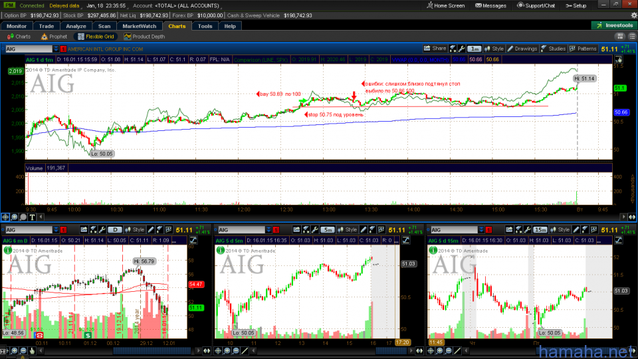638x359 pixels.
Task: Switch to the Tools tab
Action: pyautogui.click(x=205, y=26)
